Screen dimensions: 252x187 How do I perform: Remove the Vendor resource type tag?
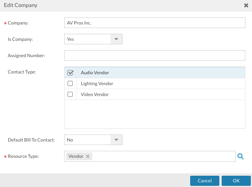coord(87,156)
